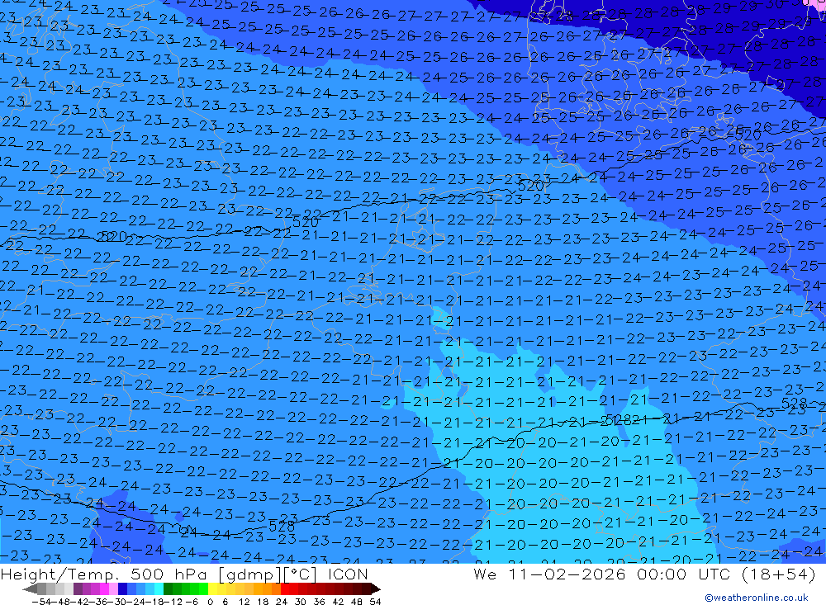The image size is (826, 605).
Task: Click the '36' label on the temperature scale
Action: tap(319, 602)
